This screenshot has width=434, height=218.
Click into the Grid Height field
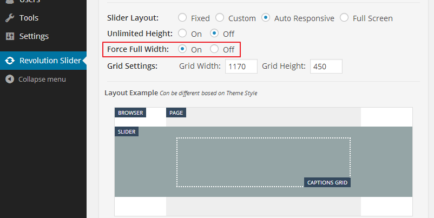[326, 67]
